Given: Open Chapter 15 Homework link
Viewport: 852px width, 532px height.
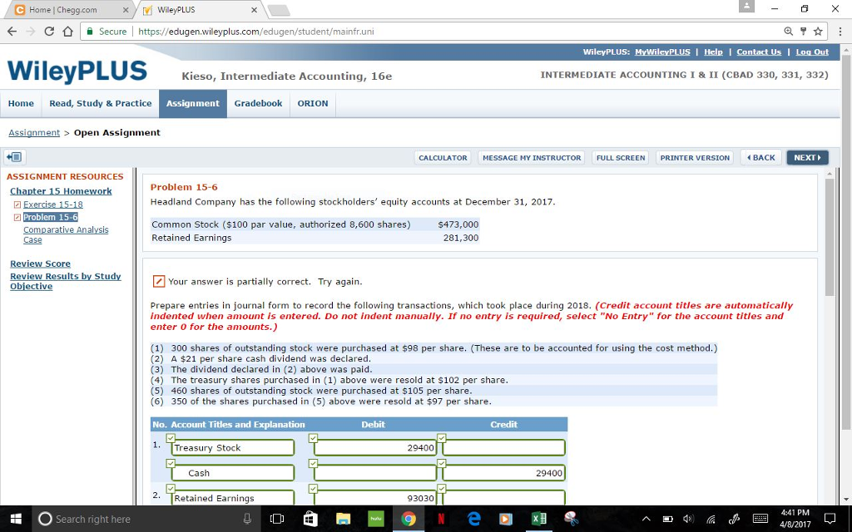Looking at the screenshot, I should 61,191.
